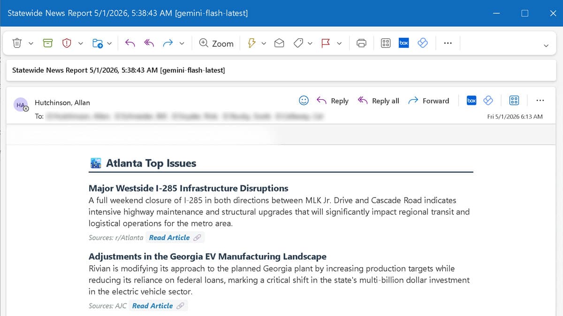Expand the report options dropdown
This screenshot has height=316, width=563.
coord(80,44)
